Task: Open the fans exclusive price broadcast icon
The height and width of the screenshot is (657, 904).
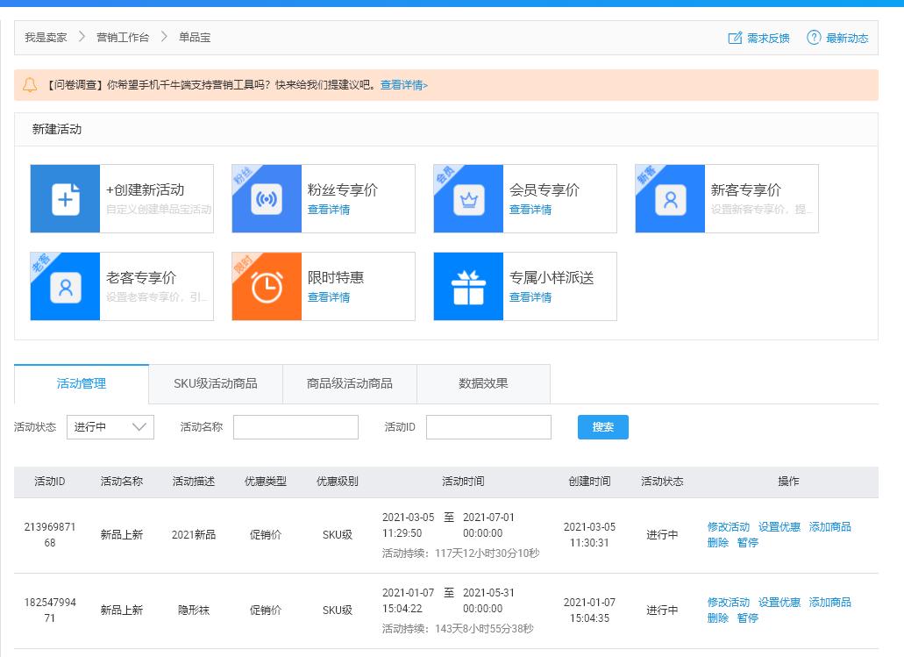Action: click(x=267, y=199)
